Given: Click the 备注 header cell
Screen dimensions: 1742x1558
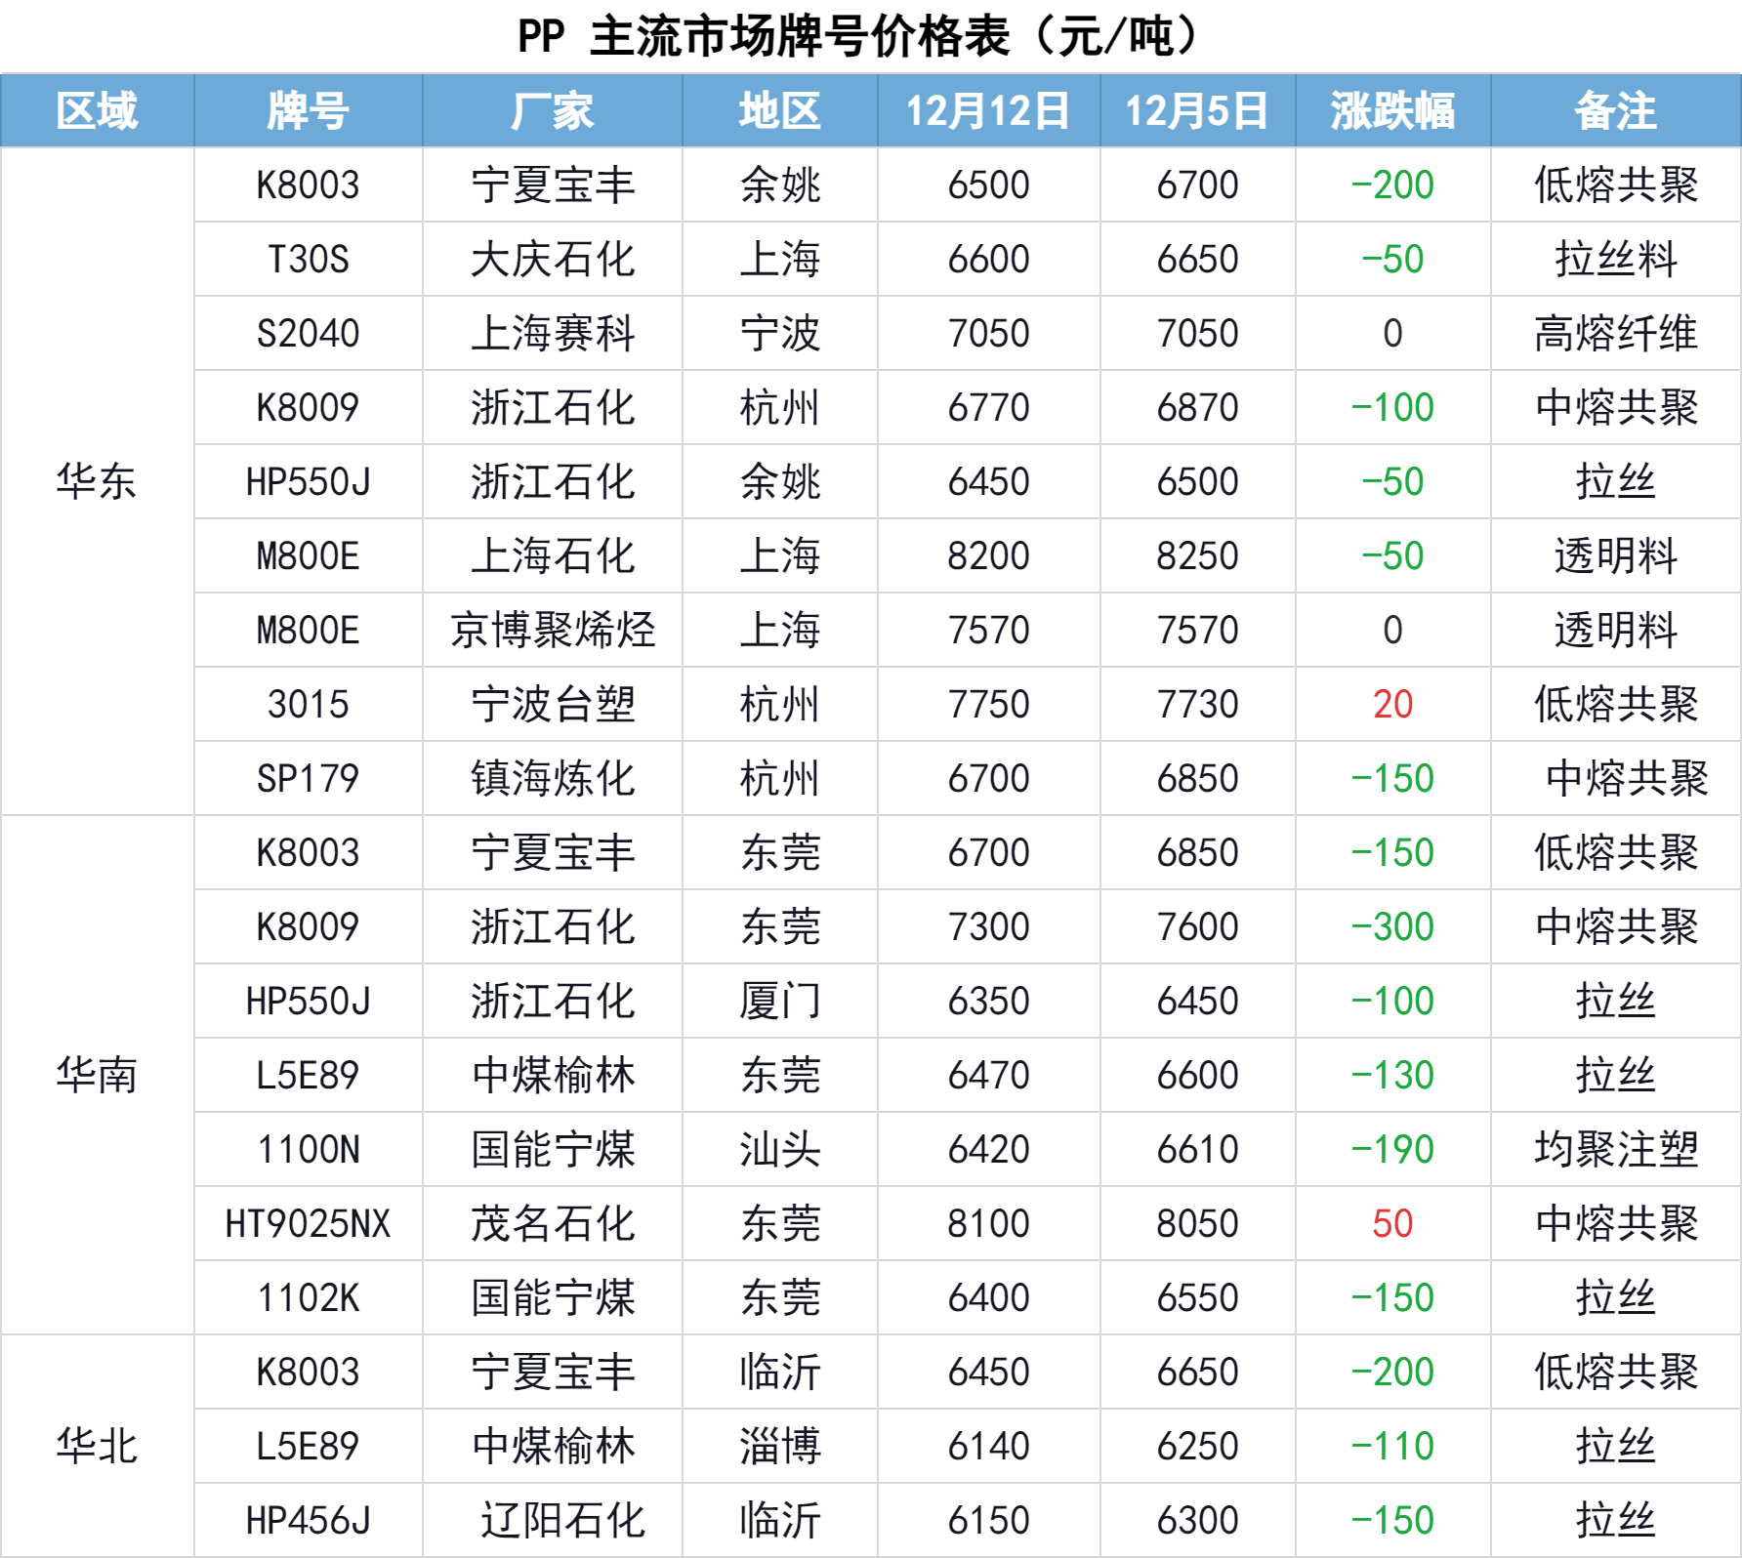Looking at the screenshot, I should click(1615, 110).
